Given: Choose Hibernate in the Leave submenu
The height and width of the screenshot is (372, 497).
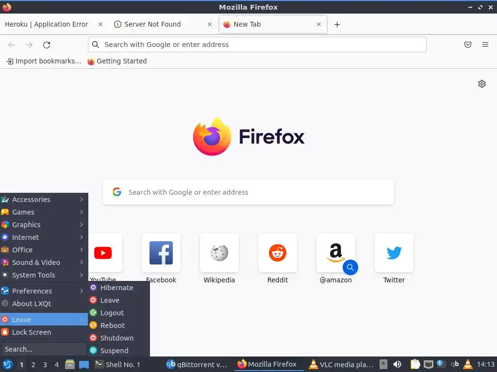Looking at the screenshot, I should tap(119, 288).
